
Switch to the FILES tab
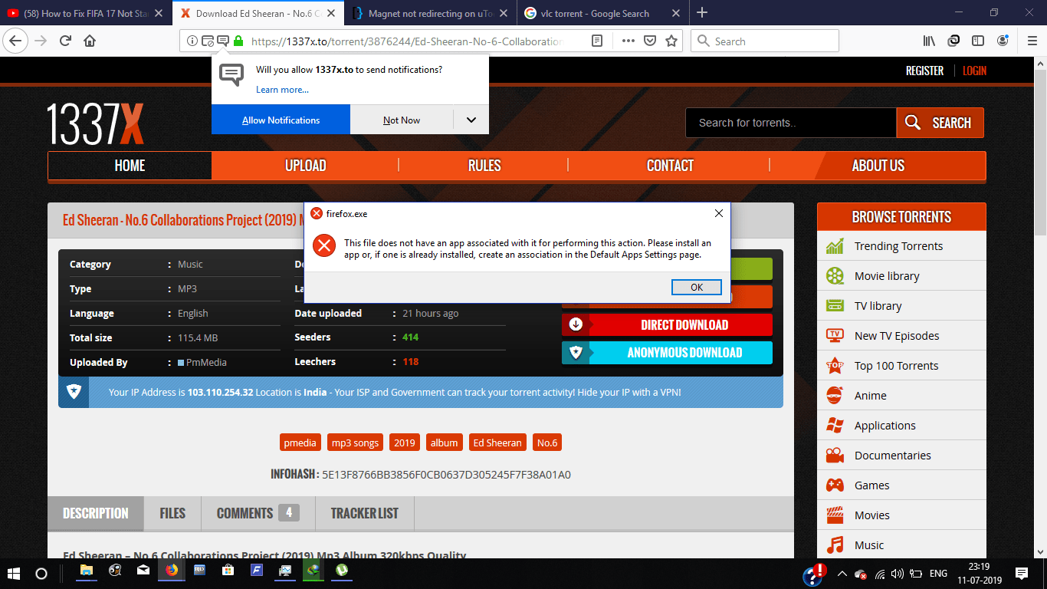tap(172, 513)
